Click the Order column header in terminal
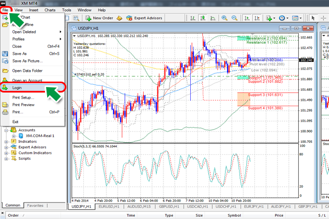This screenshot has height=219, width=329. point(13,215)
